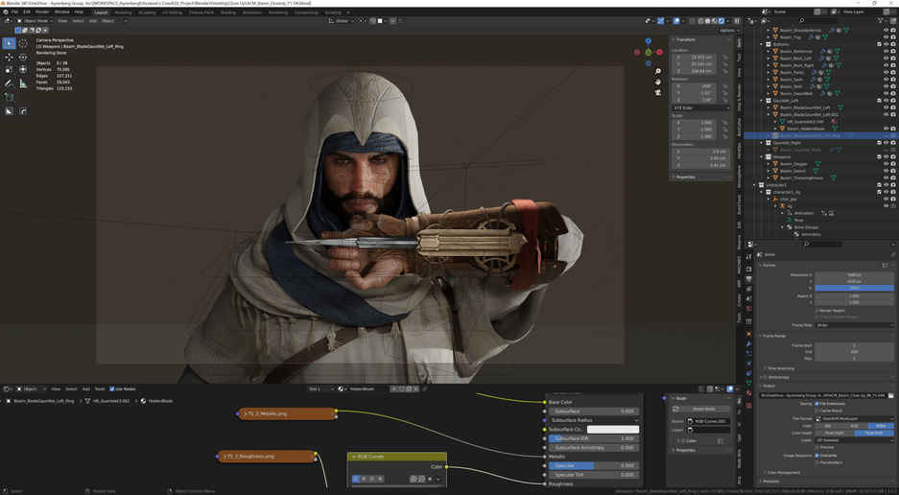Open the Modifiers wrench properties tab
The width and height of the screenshot is (899, 495).
tap(749, 343)
